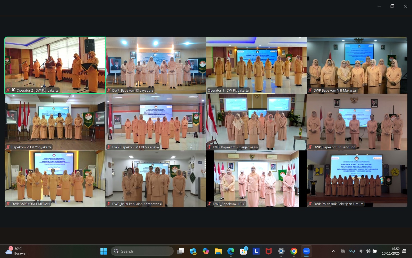This screenshot has height=258, width=412.
Task: Select the pinned Operator 2 _DW PU Jakarta video
Action: (55, 65)
